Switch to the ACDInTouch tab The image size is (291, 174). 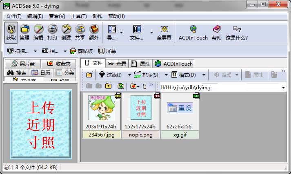tap(173, 64)
